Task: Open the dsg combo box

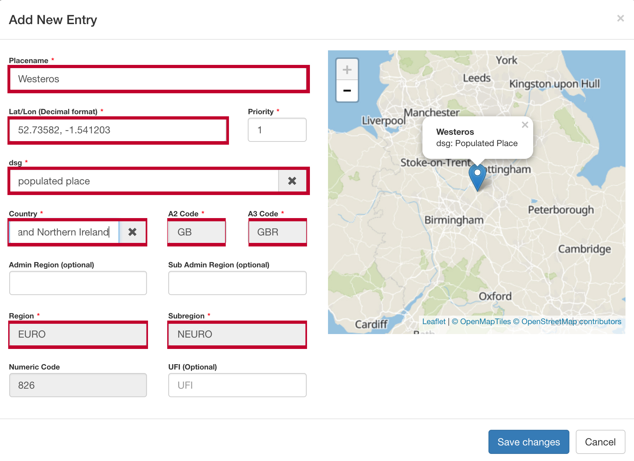Action: pos(144,181)
